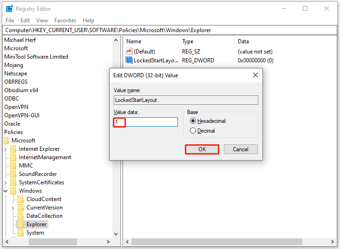Click the Value data input field
Screen dimensions: 340x249
(146, 122)
